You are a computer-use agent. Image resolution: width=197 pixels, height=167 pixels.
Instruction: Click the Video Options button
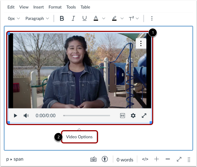point(79,137)
